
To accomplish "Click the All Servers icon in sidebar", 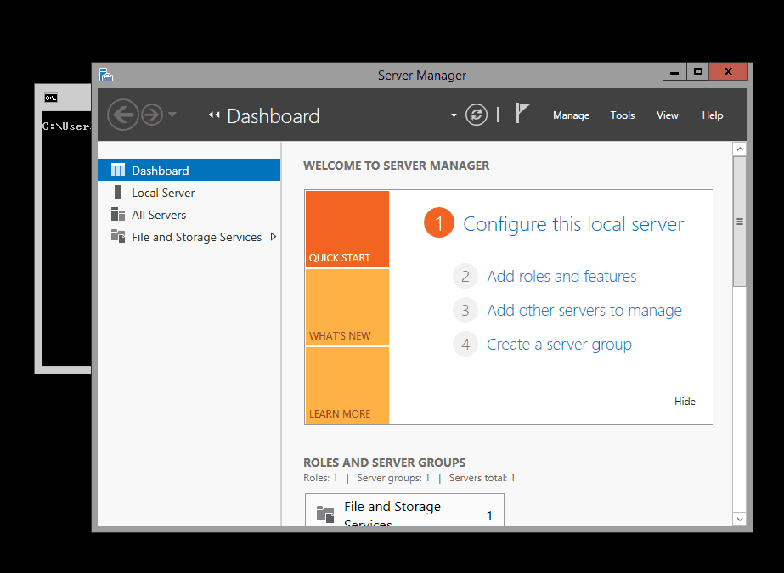I will [x=118, y=214].
